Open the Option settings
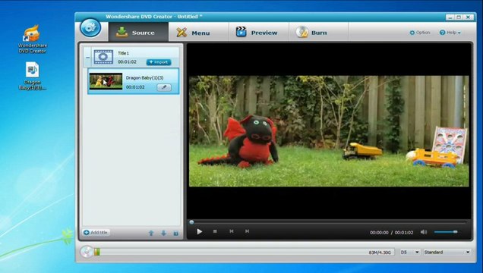 [419, 33]
